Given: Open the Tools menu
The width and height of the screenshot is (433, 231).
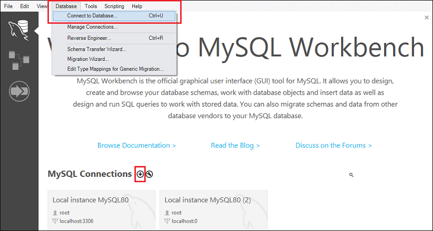Looking at the screenshot, I should [x=91, y=6].
